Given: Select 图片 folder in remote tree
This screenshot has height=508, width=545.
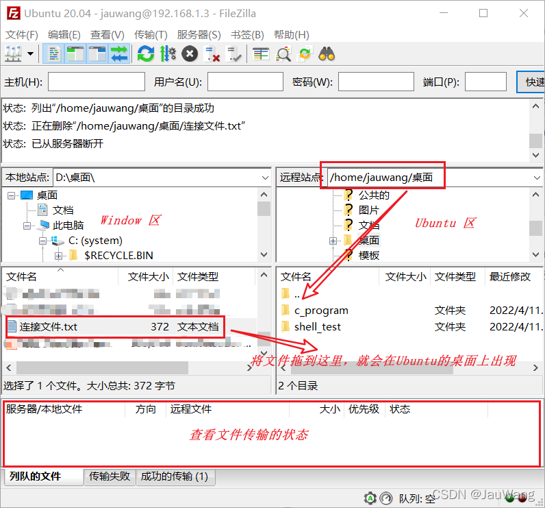Looking at the screenshot, I should (x=368, y=210).
